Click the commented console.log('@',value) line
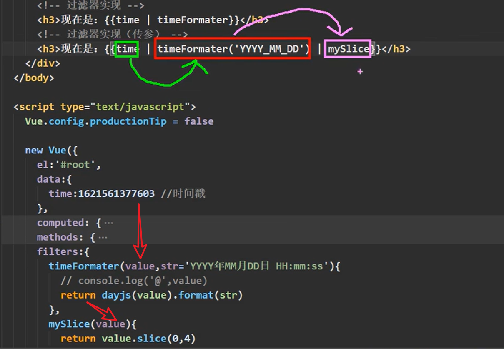504x349 pixels. tap(134, 281)
